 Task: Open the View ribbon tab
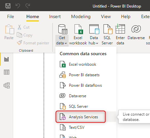106,17
